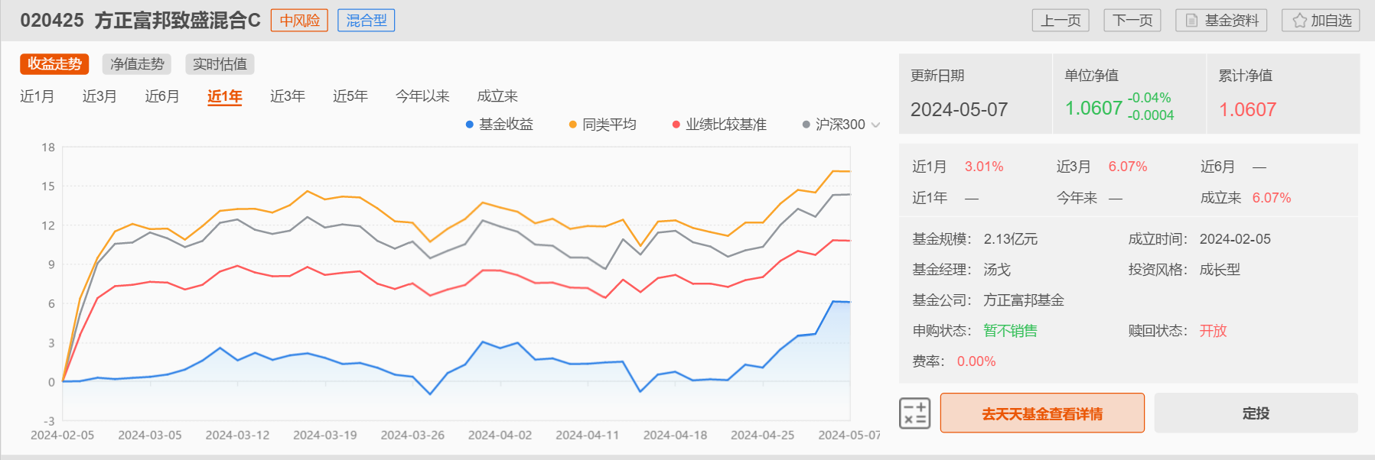
Task: Select the 沪深300 legend entry
Action: (x=833, y=125)
